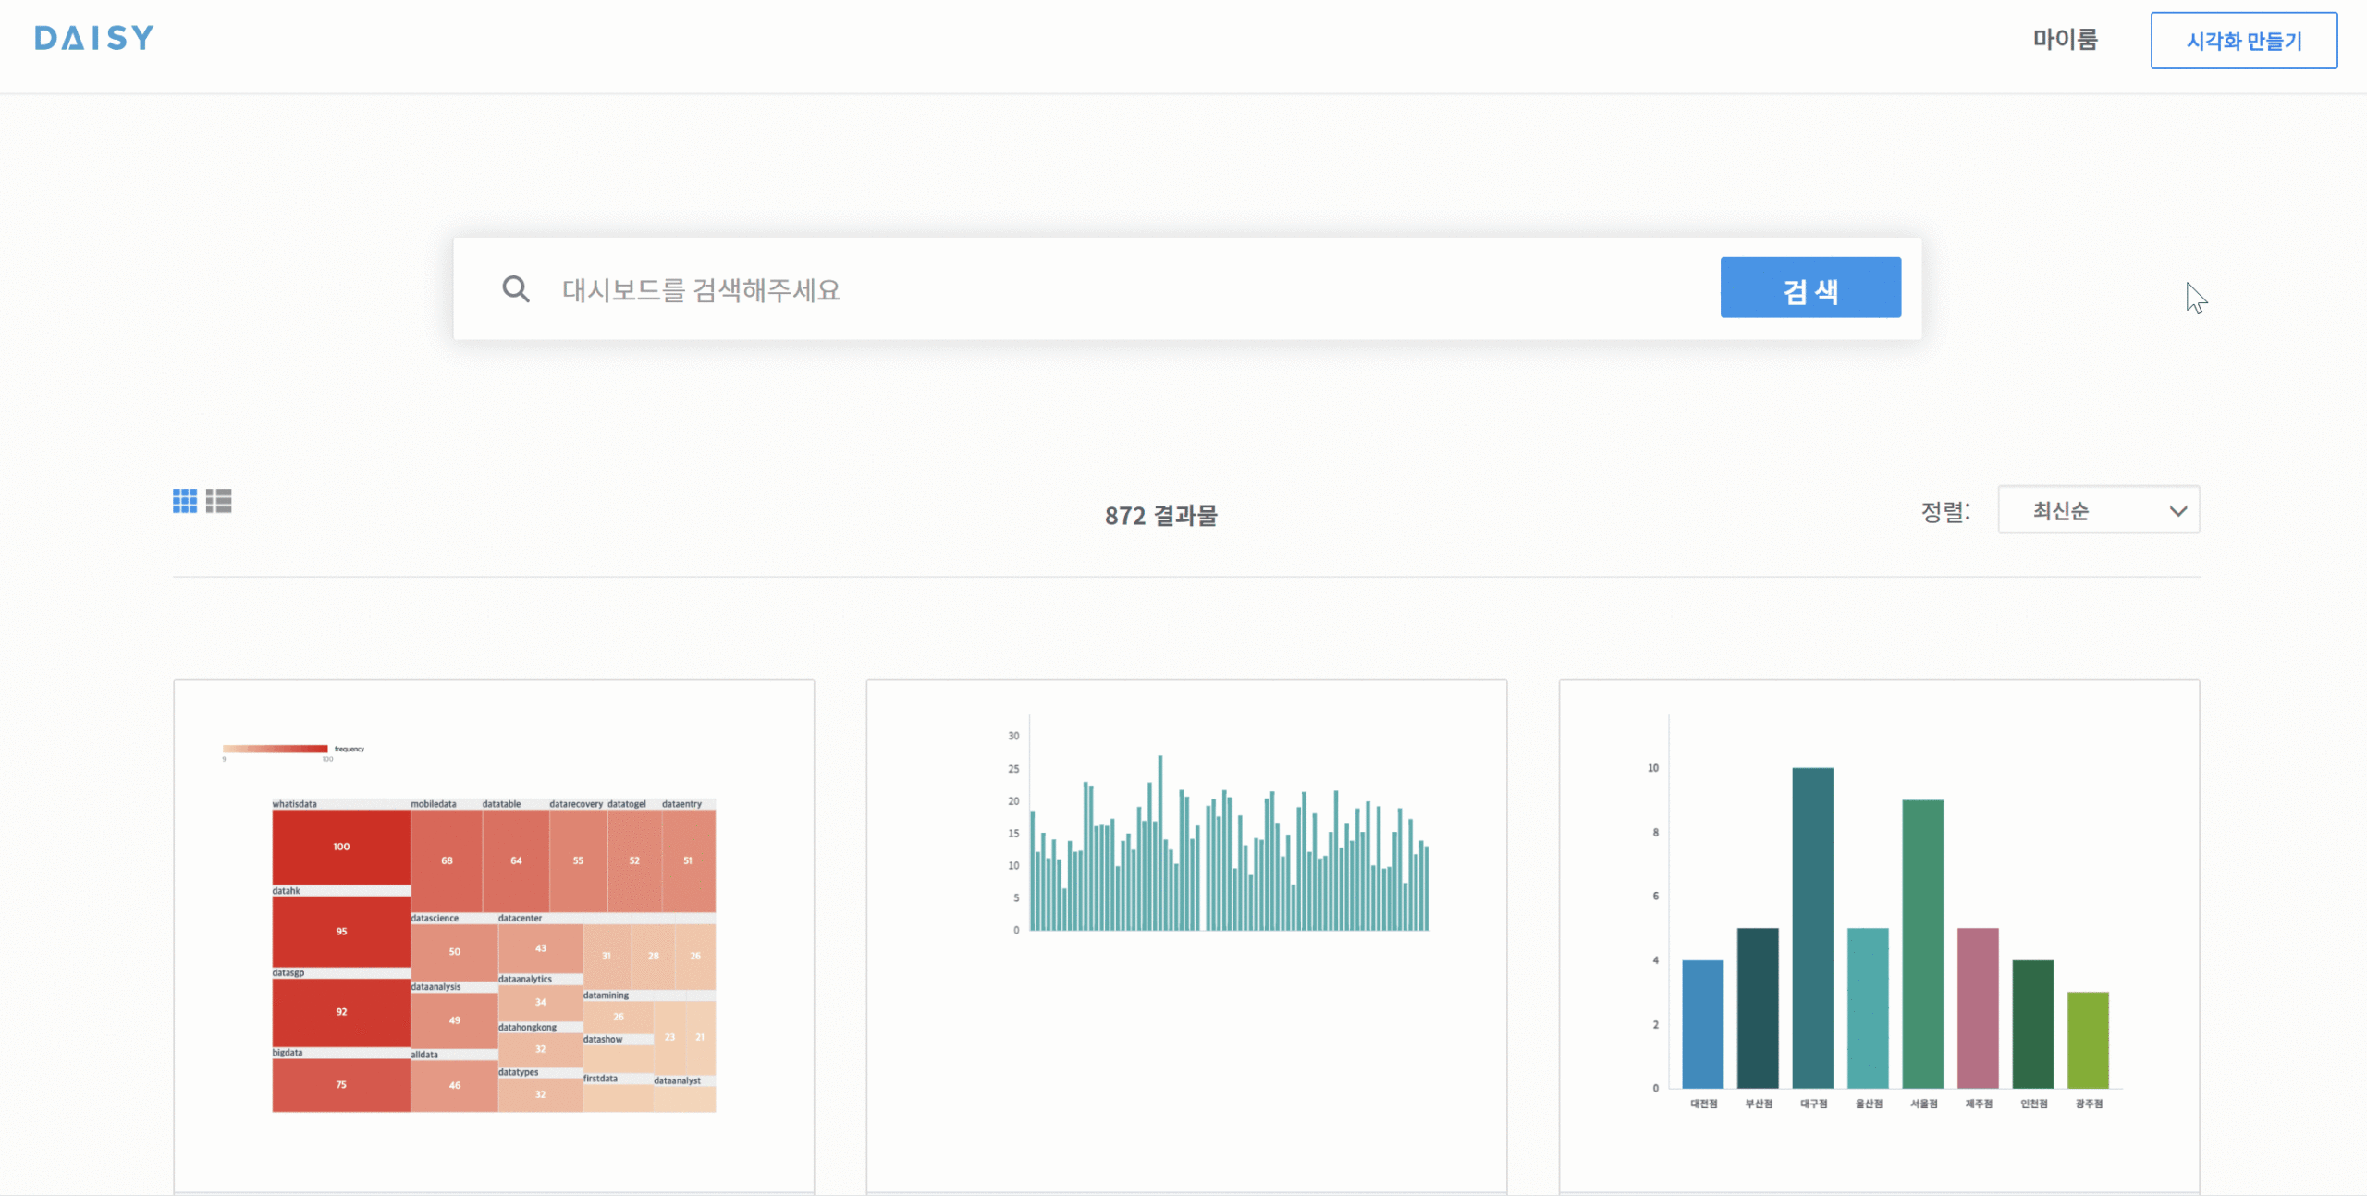Click the whatisdata 100 treemap cell
Image resolution: width=2367 pixels, height=1196 pixels.
point(340,847)
